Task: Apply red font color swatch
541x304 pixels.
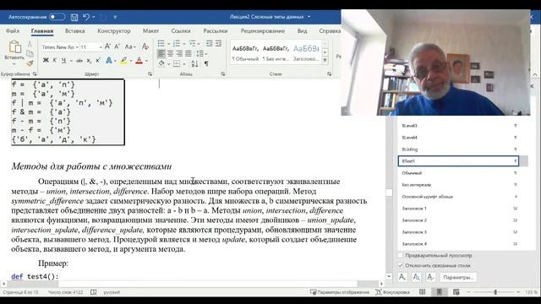Action: point(139,61)
